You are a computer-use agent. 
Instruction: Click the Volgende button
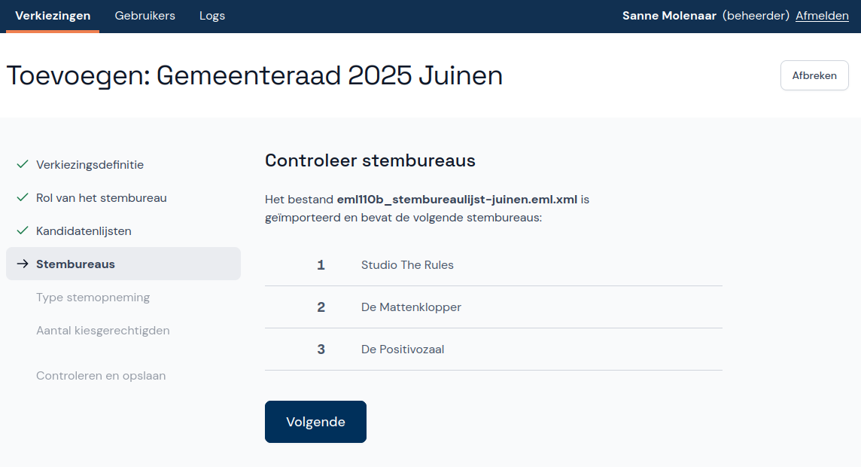(315, 422)
